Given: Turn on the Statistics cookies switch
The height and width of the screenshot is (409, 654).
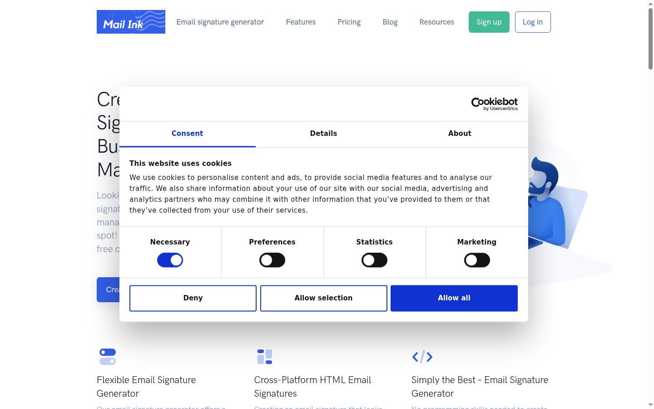Looking at the screenshot, I should coord(374,260).
